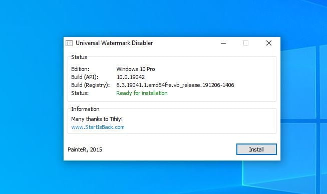
Task: Click the window title 'Universal Watermark Disabler'
Action: click(x=114, y=43)
